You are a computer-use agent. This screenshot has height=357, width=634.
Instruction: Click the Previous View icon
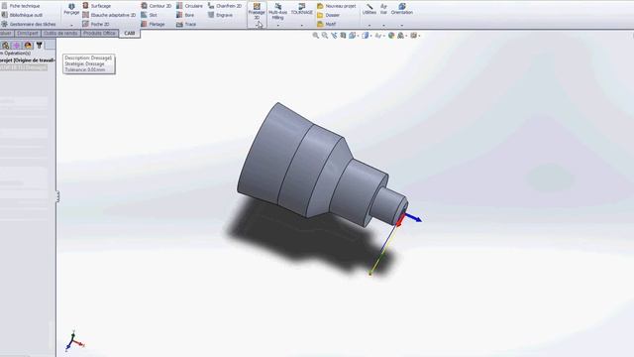[x=334, y=36]
